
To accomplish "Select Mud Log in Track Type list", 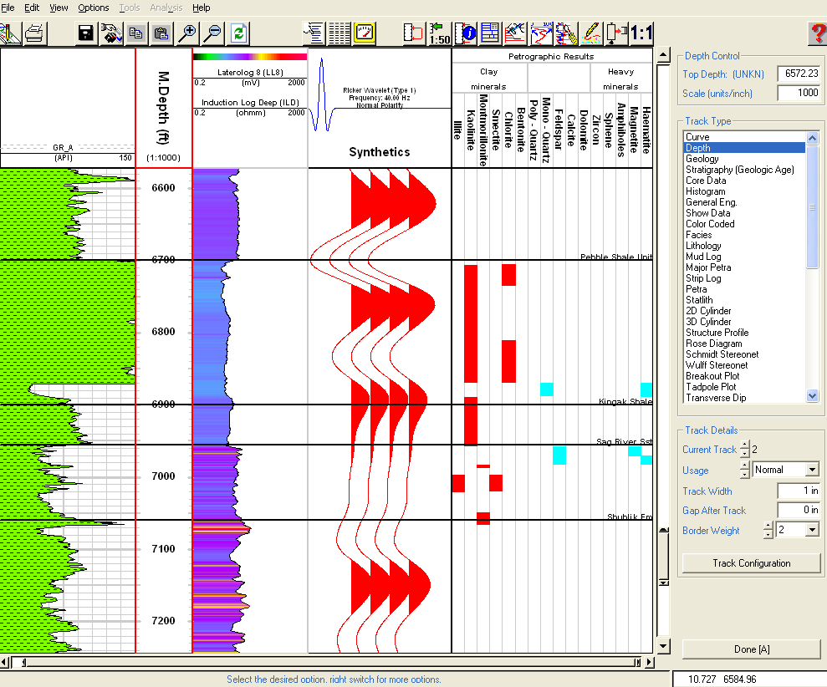I will tap(745, 257).
